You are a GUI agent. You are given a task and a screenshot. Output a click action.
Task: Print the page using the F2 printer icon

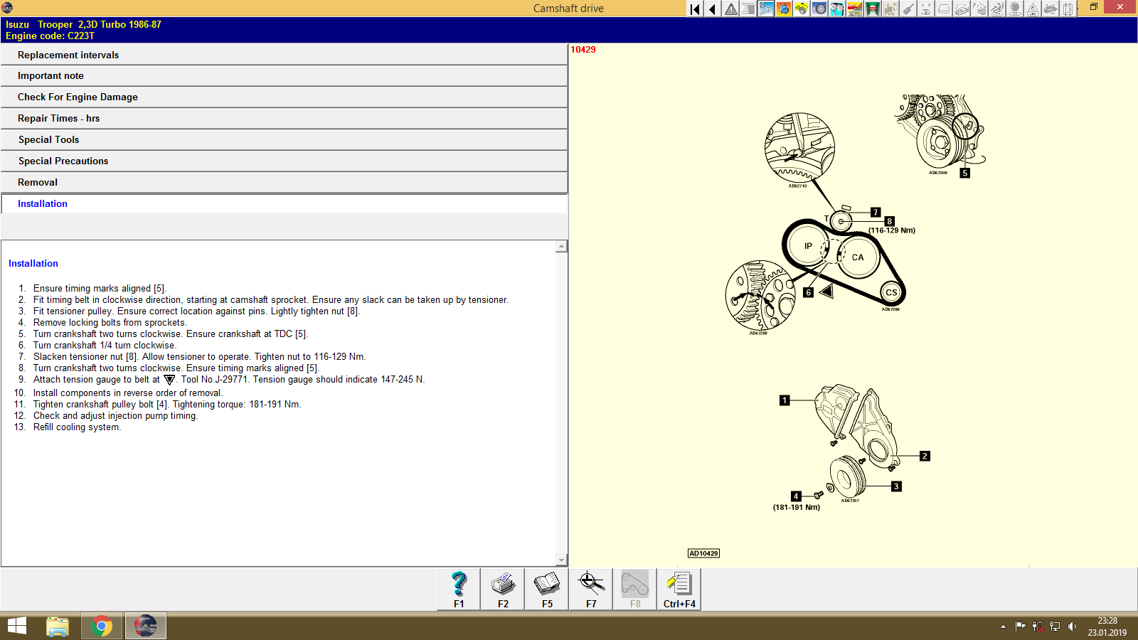(x=503, y=585)
